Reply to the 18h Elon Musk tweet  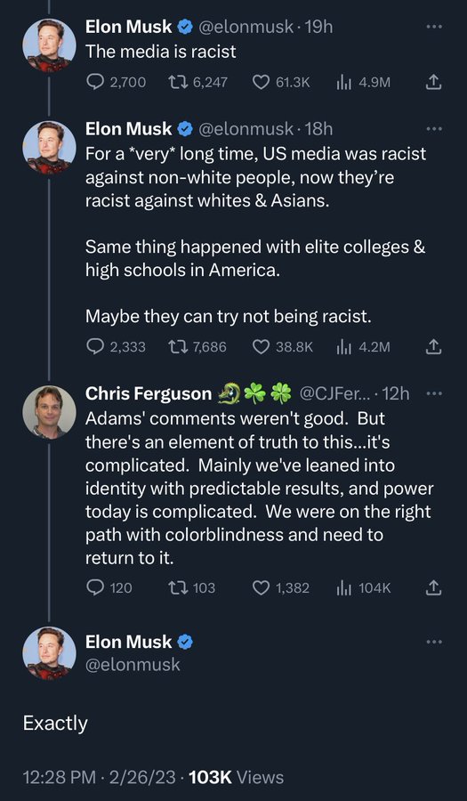116,347
